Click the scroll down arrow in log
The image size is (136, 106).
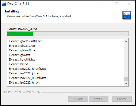(x=126, y=84)
